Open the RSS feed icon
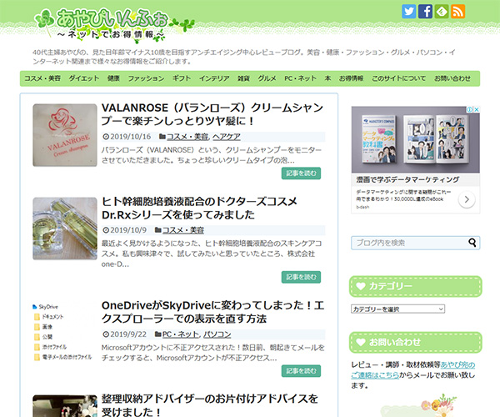500x417 pixels. (x=457, y=12)
